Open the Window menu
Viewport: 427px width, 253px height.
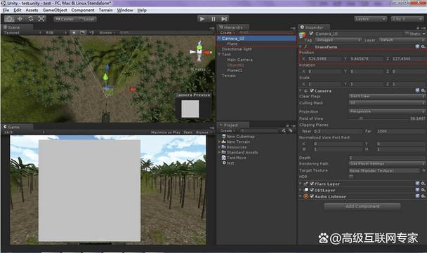pos(125,10)
